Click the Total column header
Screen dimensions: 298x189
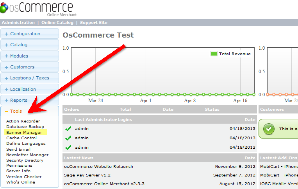coord(125,109)
